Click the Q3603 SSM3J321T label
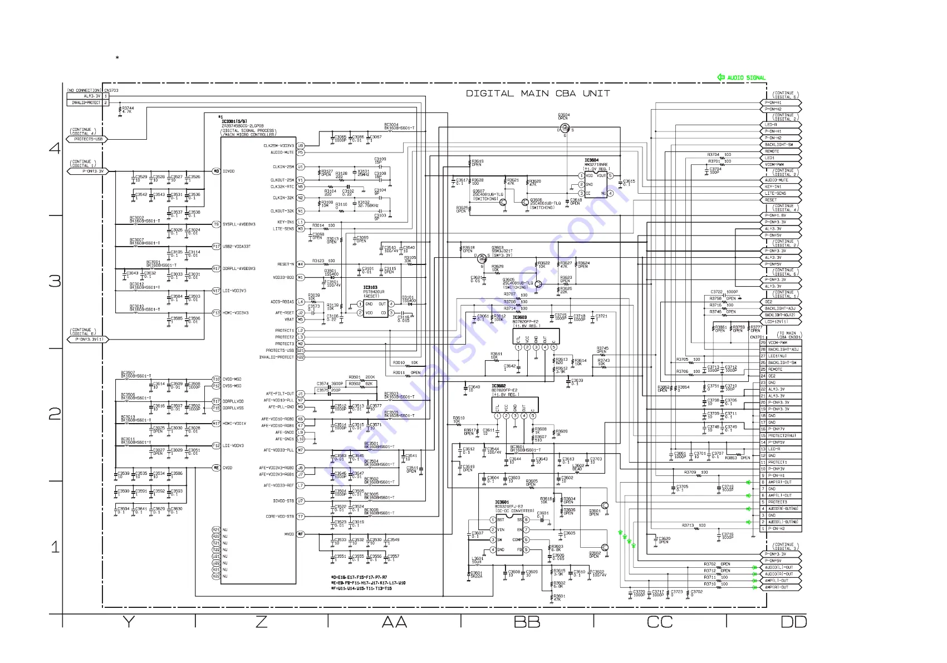 (502, 249)
